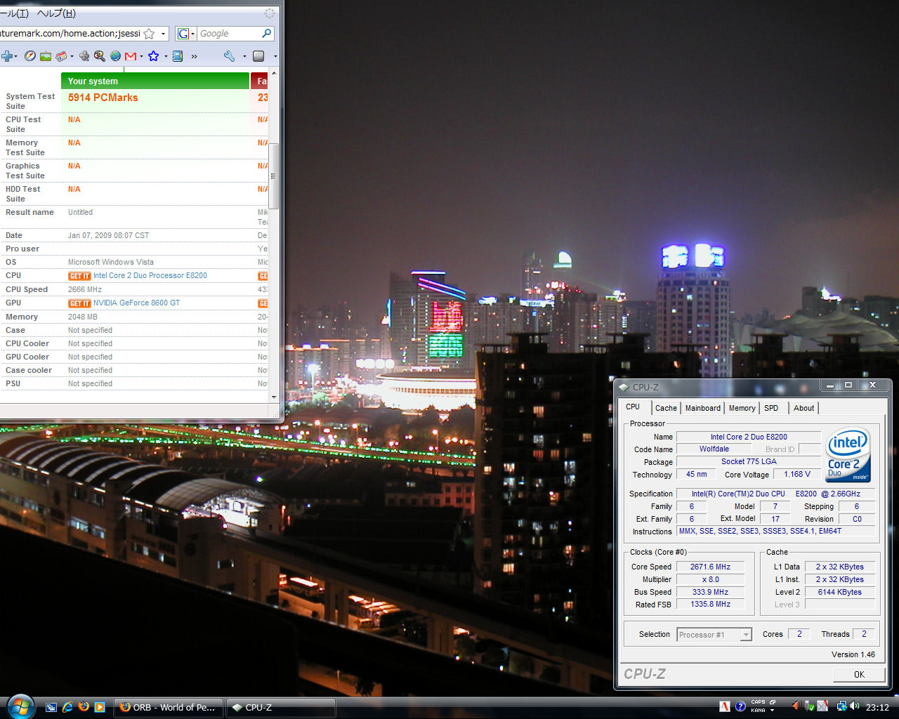899x719 pixels.
Task: Open the dropdown next to Gmail icon
Action: 141,56
